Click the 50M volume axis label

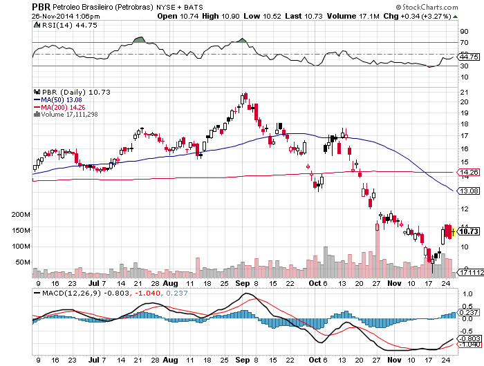click(23, 262)
